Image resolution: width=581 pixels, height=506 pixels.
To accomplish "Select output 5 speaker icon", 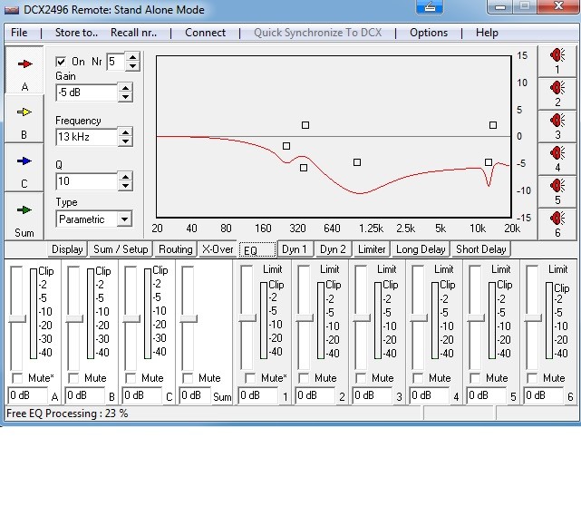I will (557, 191).
